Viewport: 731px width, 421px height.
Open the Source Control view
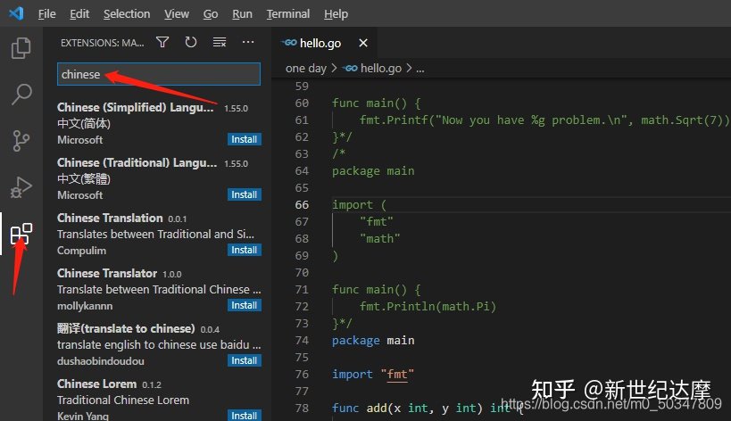click(x=21, y=140)
